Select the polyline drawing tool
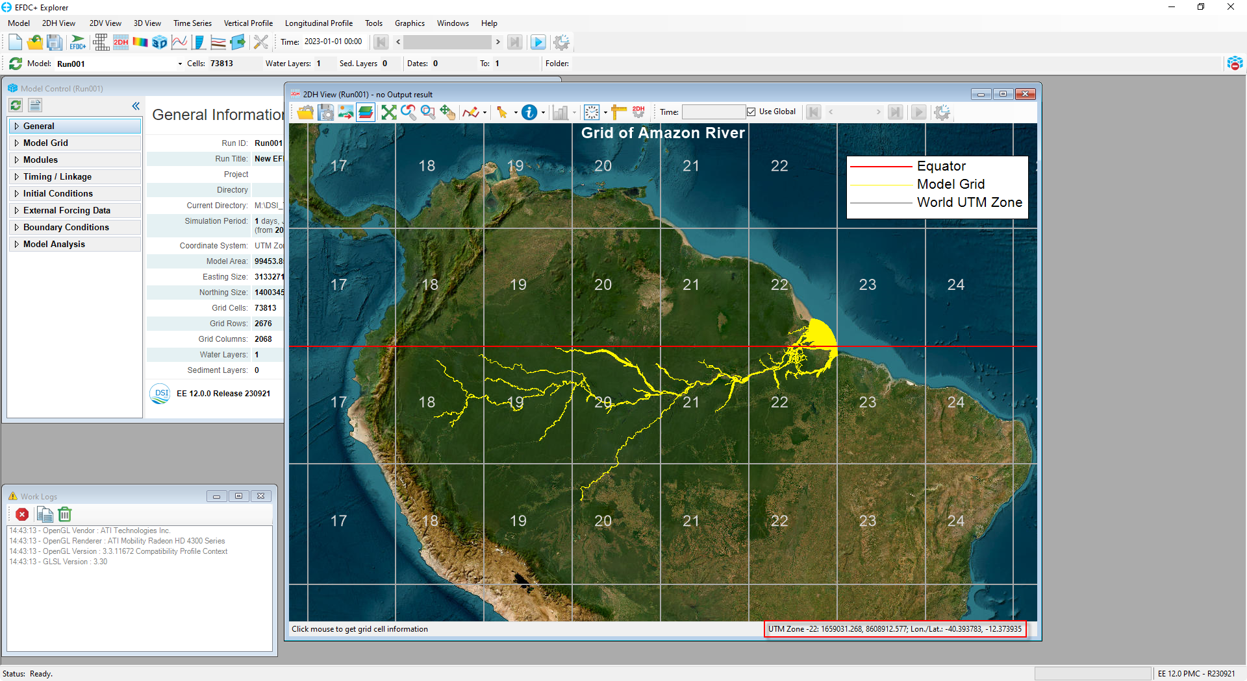 pos(472,112)
